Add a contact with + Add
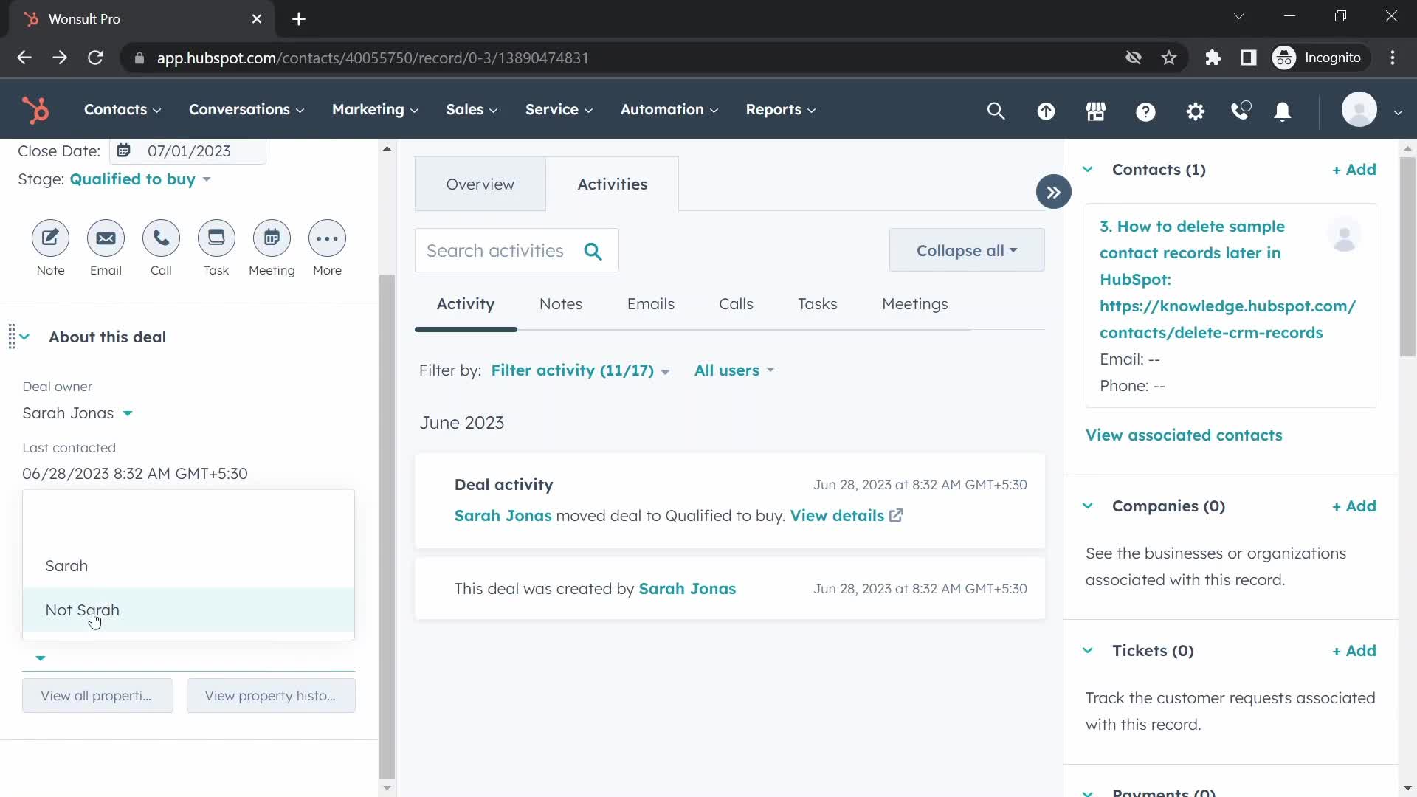The width and height of the screenshot is (1417, 797). [1354, 170]
